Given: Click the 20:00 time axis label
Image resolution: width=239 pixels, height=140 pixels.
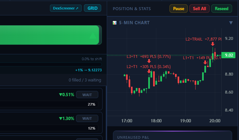Looking at the screenshot, I should tap(215, 121).
